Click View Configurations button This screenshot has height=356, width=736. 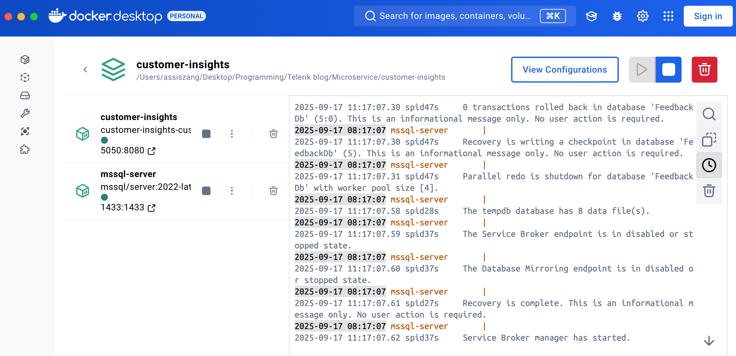click(x=565, y=69)
